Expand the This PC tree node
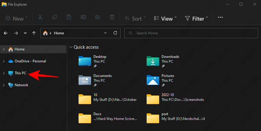 click(4, 73)
